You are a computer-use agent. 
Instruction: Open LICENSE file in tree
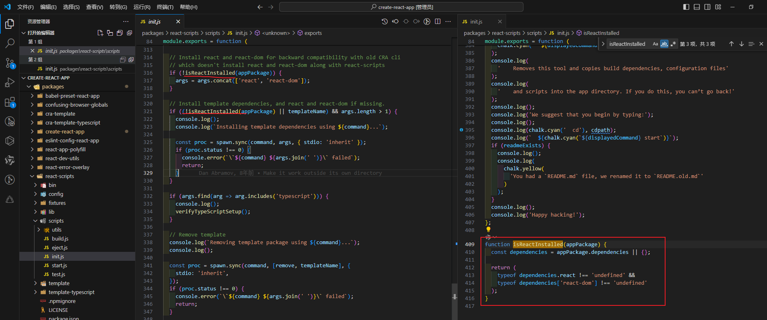click(x=58, y=310)
